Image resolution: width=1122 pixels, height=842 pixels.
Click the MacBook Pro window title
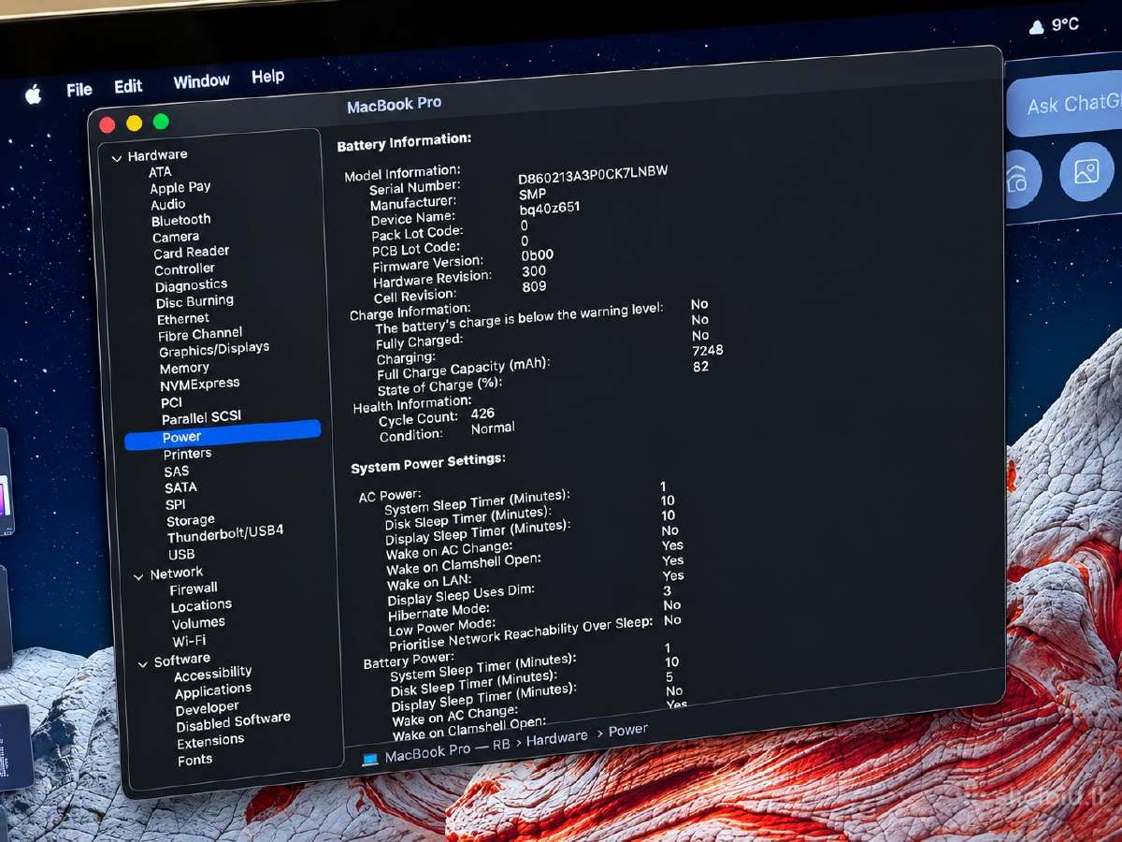pos(394,105)
